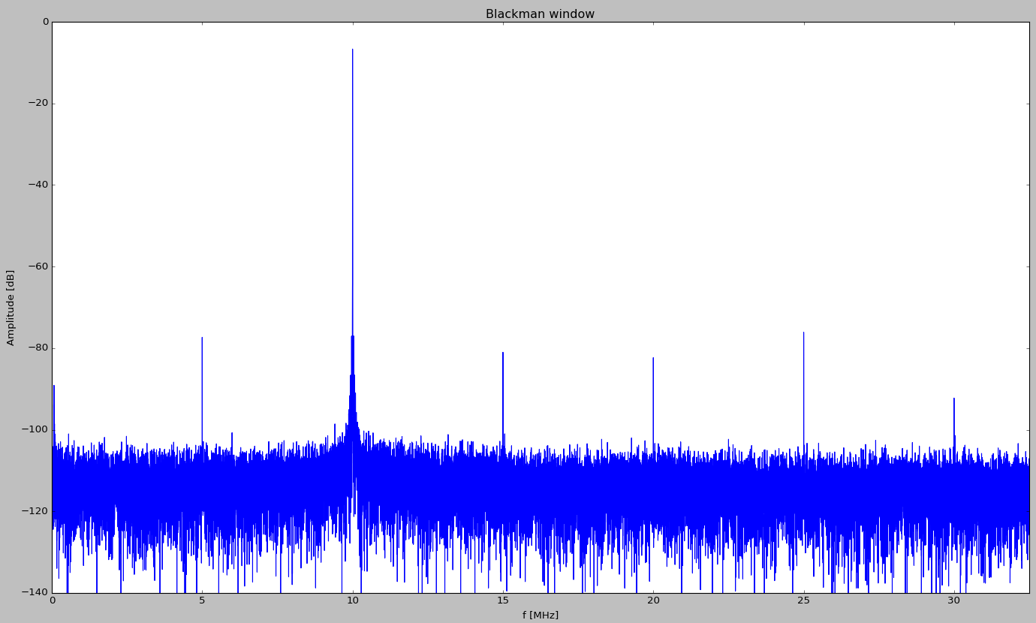Click the x-axis tick label 30
This screenshot has width=1036, height=623.
tap(954, 600)
